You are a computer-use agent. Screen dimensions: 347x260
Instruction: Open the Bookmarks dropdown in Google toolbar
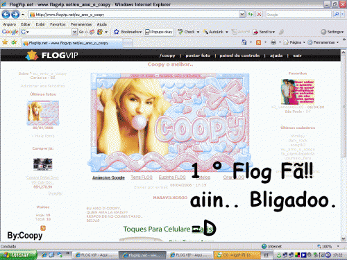(128, 32)
